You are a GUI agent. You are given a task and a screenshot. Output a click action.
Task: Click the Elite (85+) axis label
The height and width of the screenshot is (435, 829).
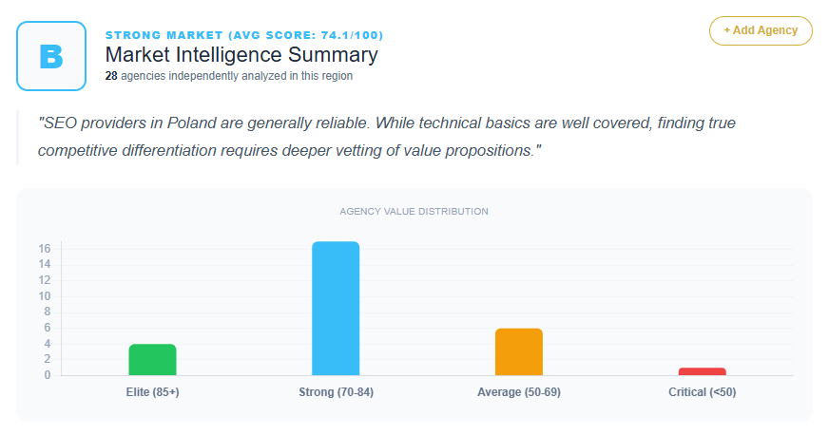pos(153,392)
